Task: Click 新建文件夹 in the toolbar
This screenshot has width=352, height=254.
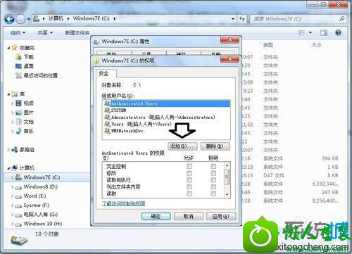Action: [77, 33]
